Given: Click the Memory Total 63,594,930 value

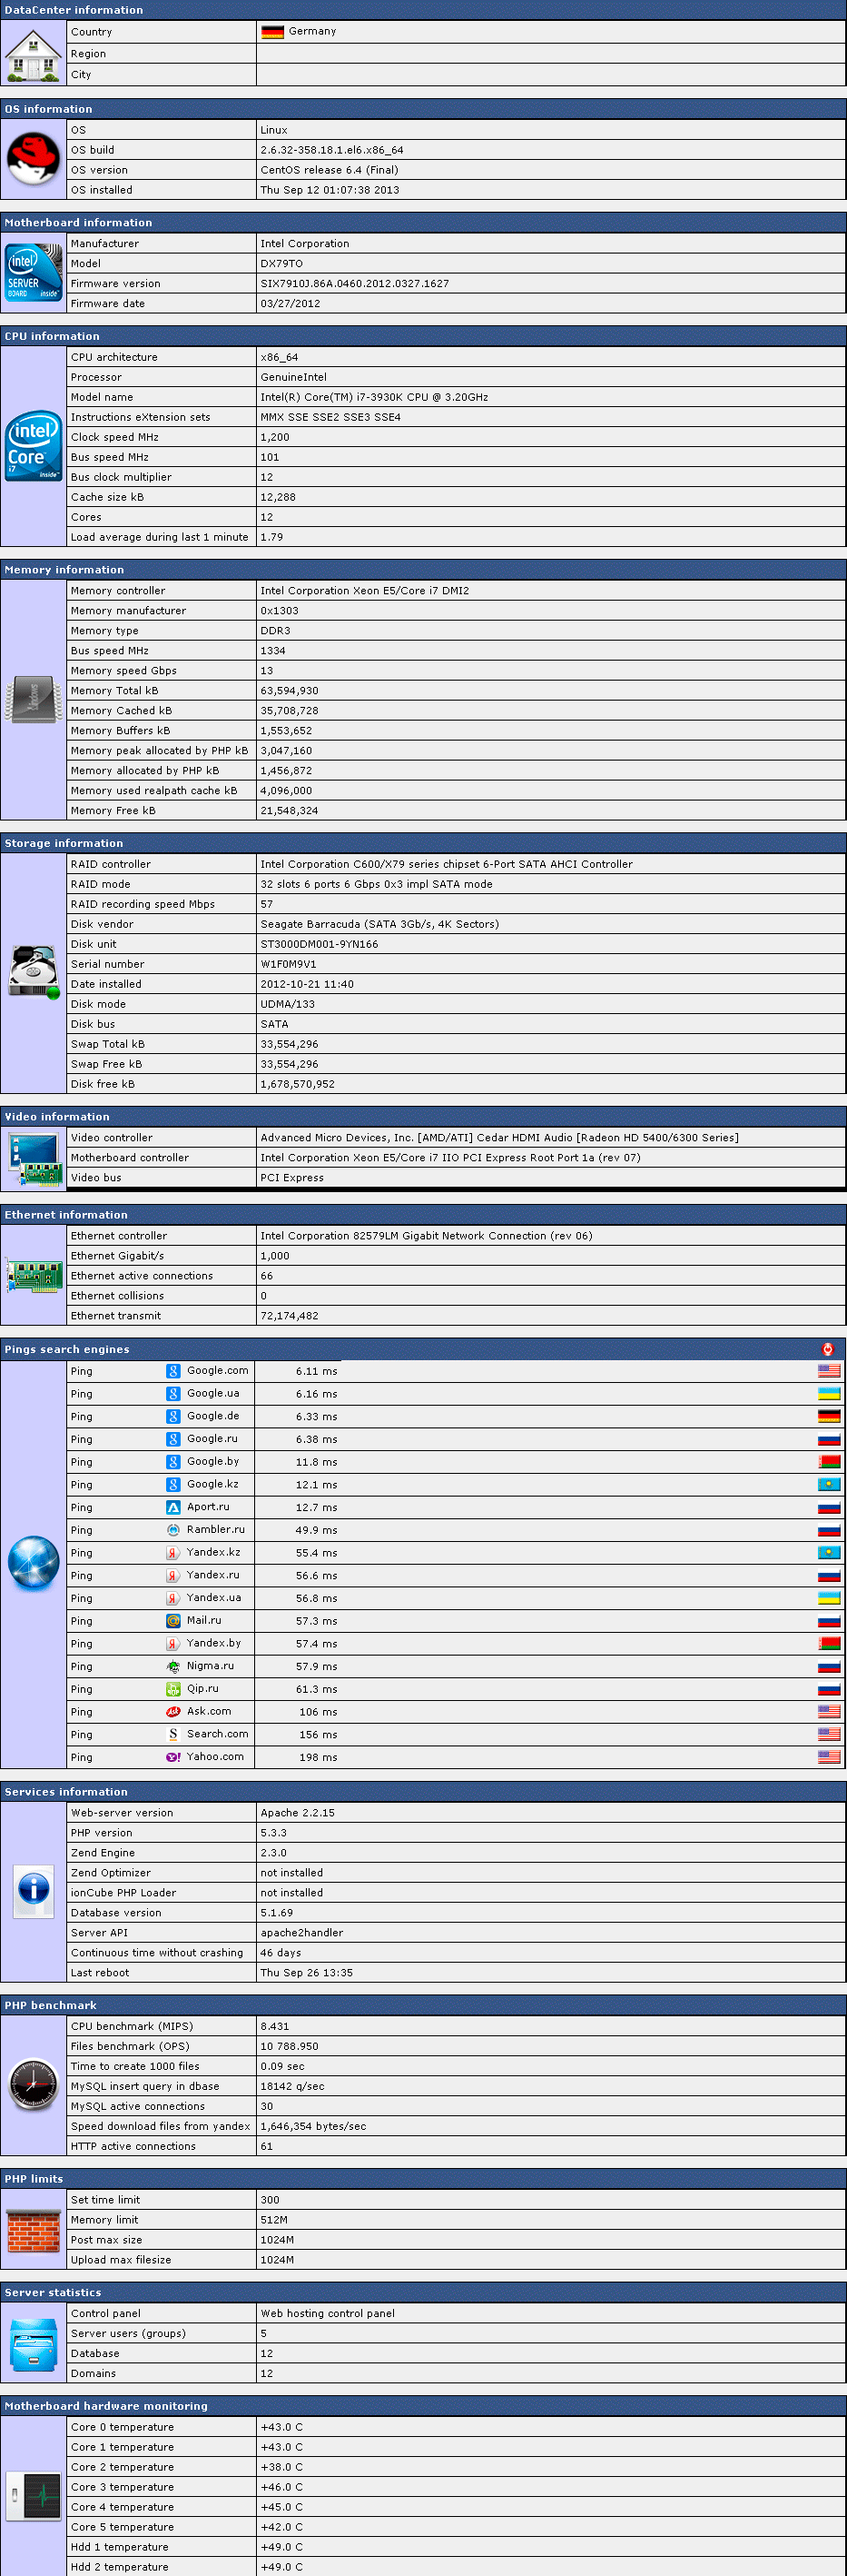Looking at the screenshot, I should tap(289, 691).
